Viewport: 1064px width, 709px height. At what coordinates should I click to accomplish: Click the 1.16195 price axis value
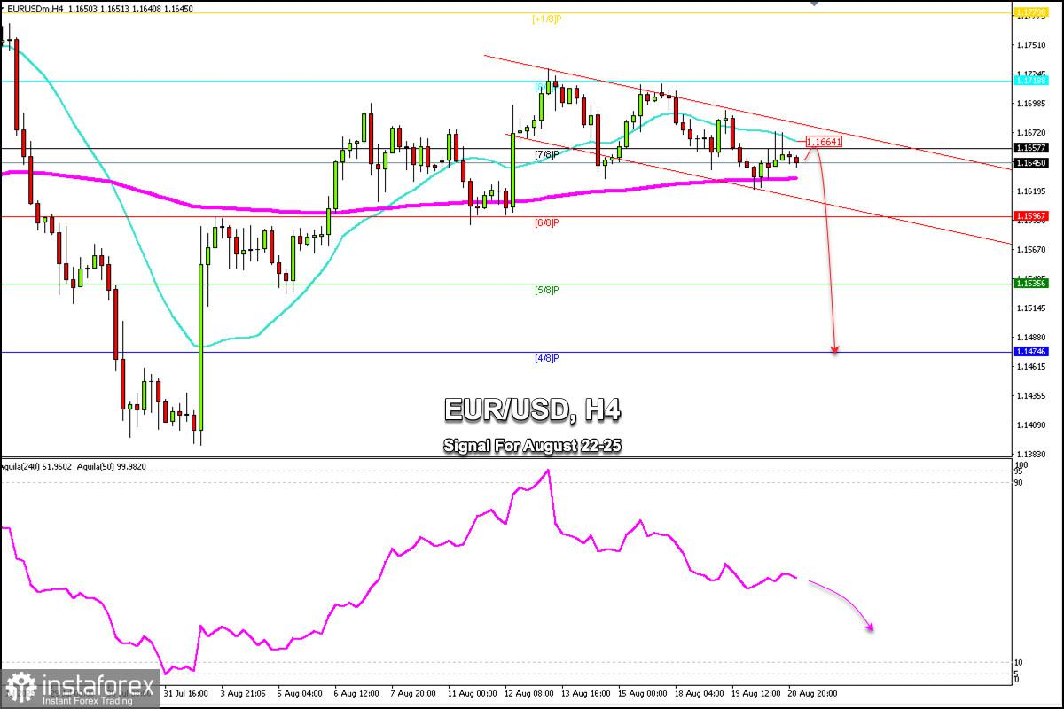pyautogui.click(x=1029, y=191)
